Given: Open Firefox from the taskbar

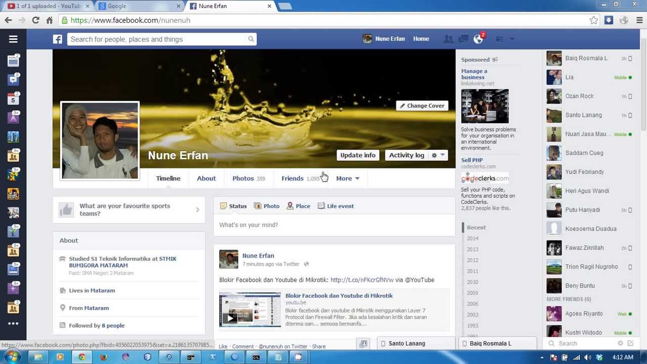Looking at the screenshot, I should [x=104, y=357].
